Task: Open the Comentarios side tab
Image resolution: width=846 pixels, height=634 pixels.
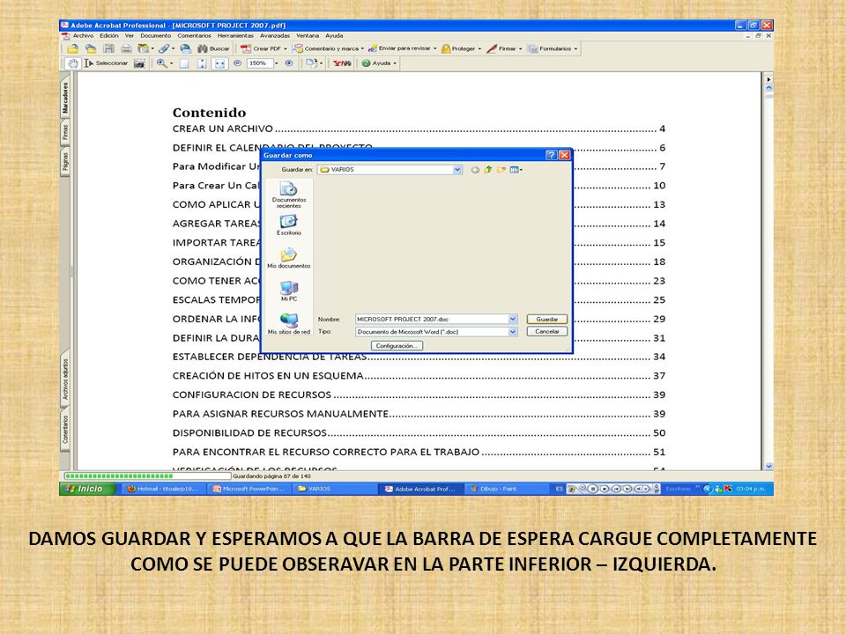Action: point(65,429)
